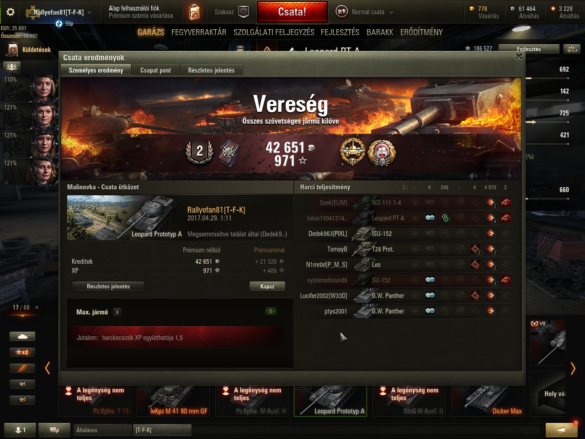Open the Rallyefan81 account dropdown arrow
This screenshot has height=439, width=585.
(x=89, y=12)
